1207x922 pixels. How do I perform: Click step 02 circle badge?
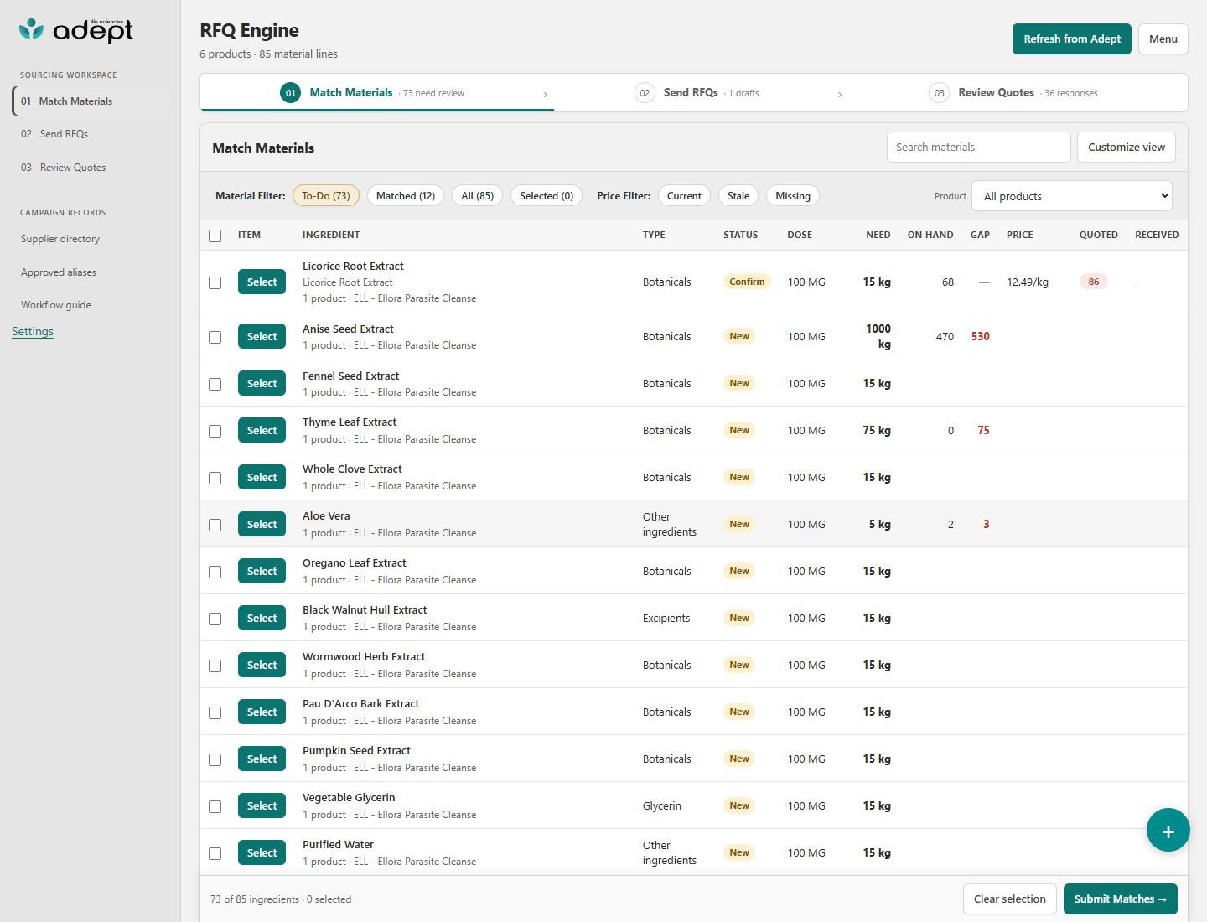click(x=645, y=93)
